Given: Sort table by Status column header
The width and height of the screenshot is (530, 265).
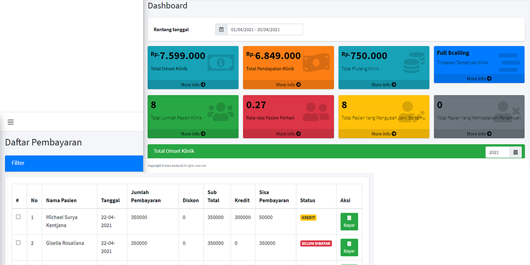Looking at the screenshot, I should point(307,200).
